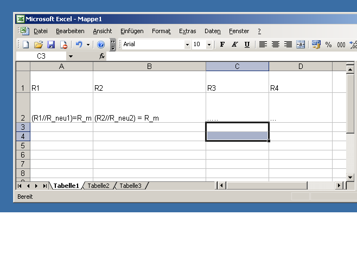Viewport: 357px width, 278px height.
Task: Open the font size 10 dropdown
Action: click(x=209, y=45)
